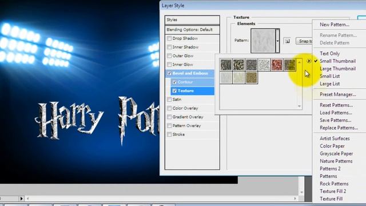Image resolution: width=366 pixels, height=206 pixels.
Task: Open the status bar info arrow
Action: click(21, 199)
